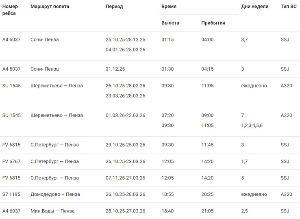Image resolution: width=300 pixels, height=219 pixels.
Task: Select the 'Маршрут полета' column header
Action: 50,7
